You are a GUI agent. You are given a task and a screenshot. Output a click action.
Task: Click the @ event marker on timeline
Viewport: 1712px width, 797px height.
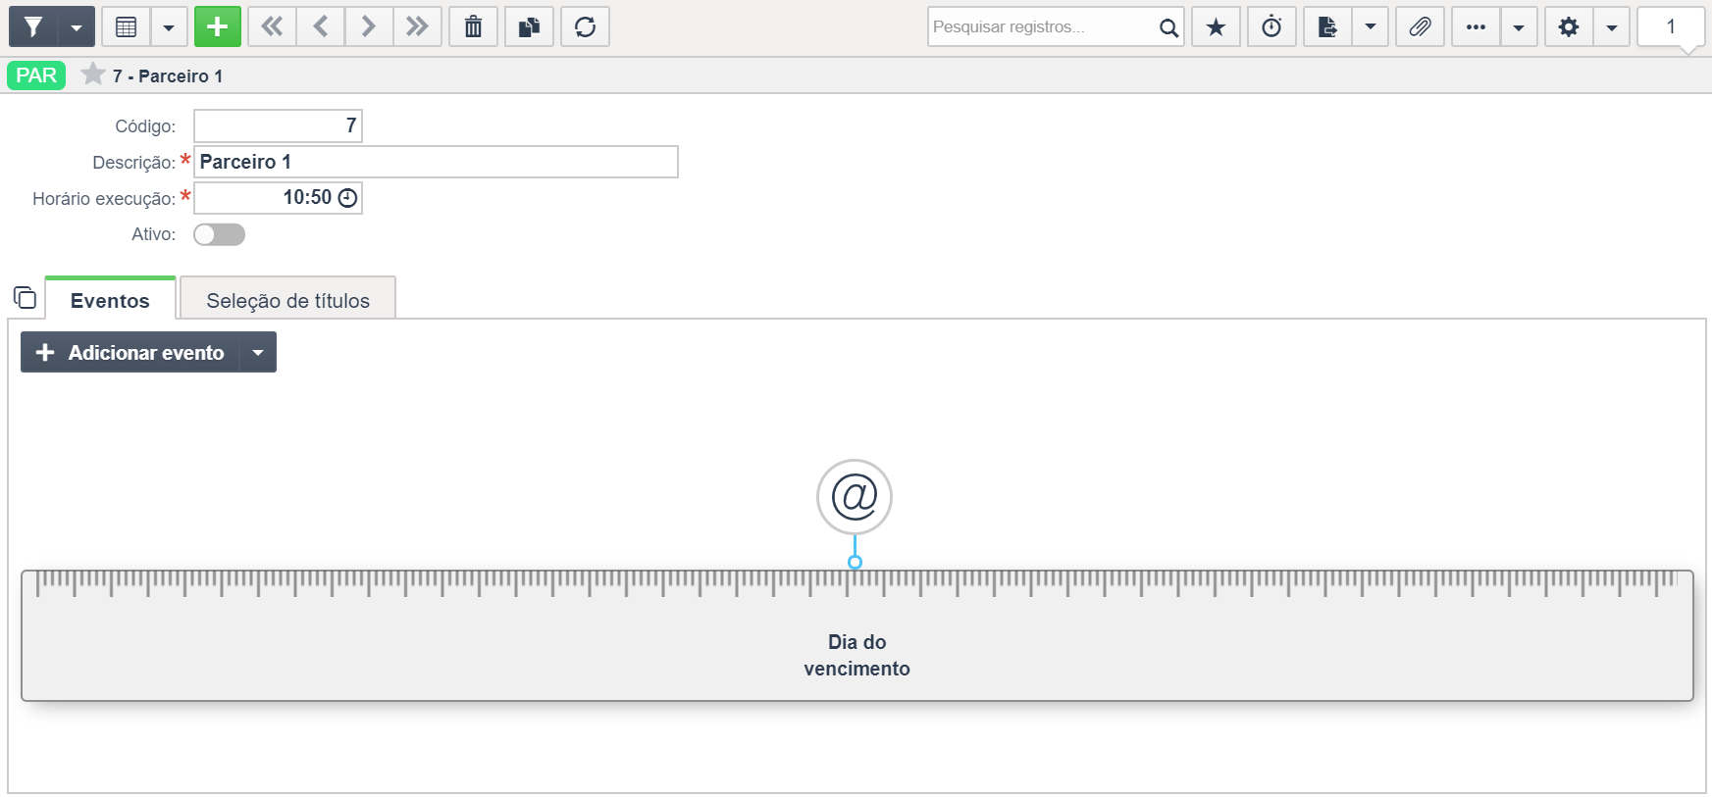(855, 497)
